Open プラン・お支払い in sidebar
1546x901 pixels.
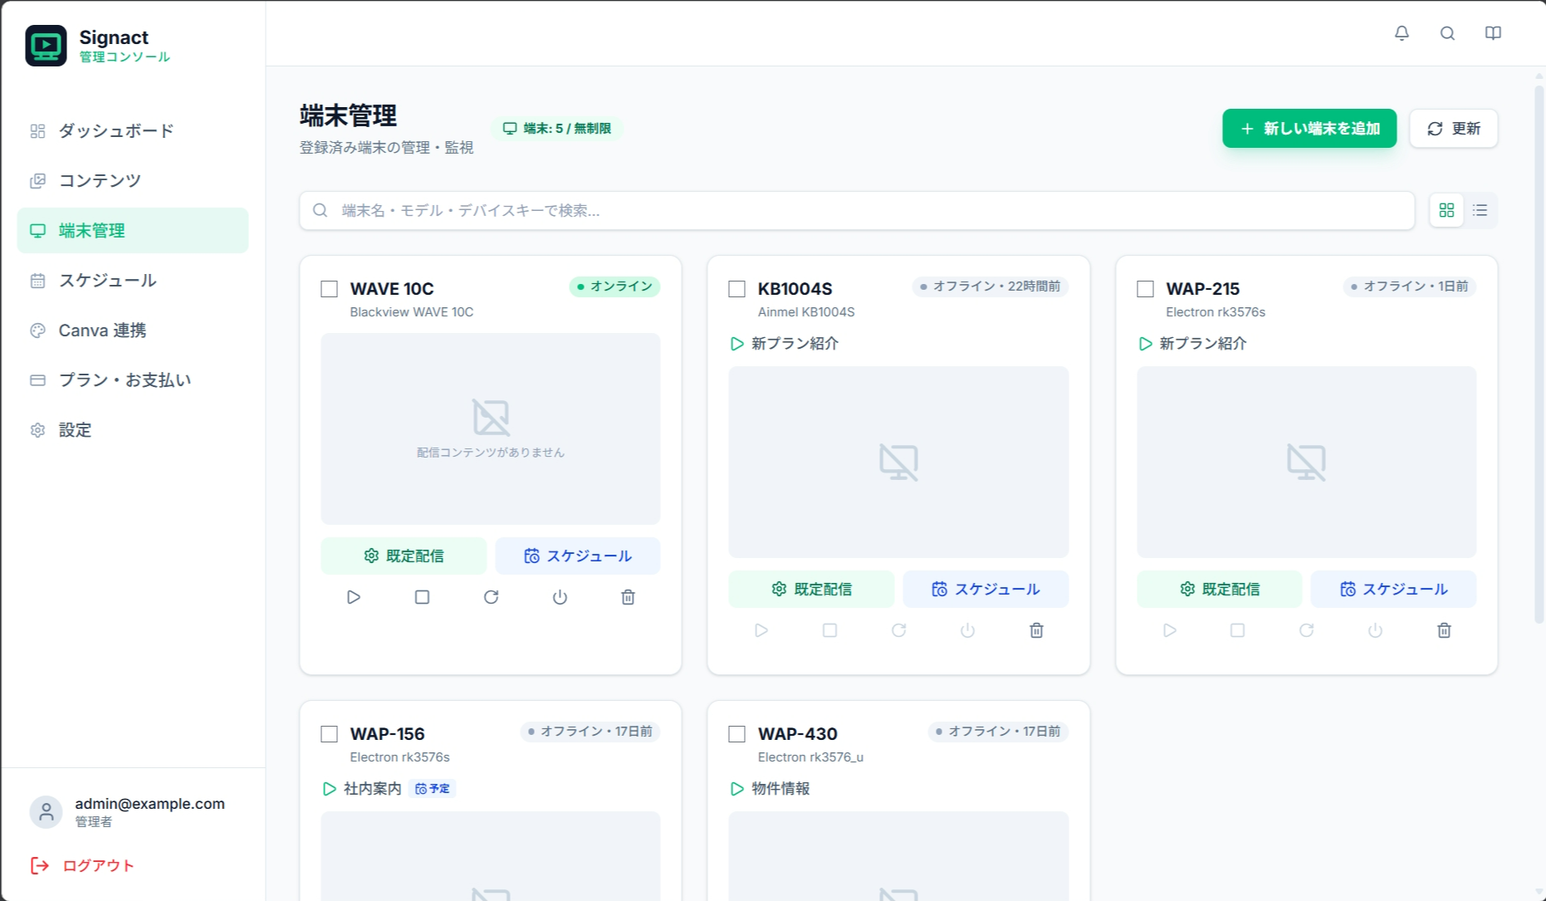coord(133,380)
